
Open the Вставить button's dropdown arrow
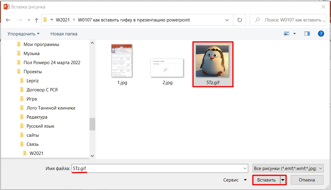pos(283,180)
